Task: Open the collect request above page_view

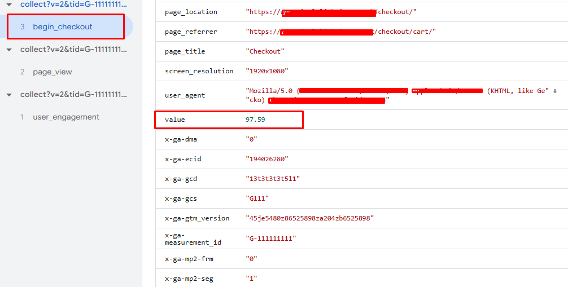Action: [x=73, y=50]
